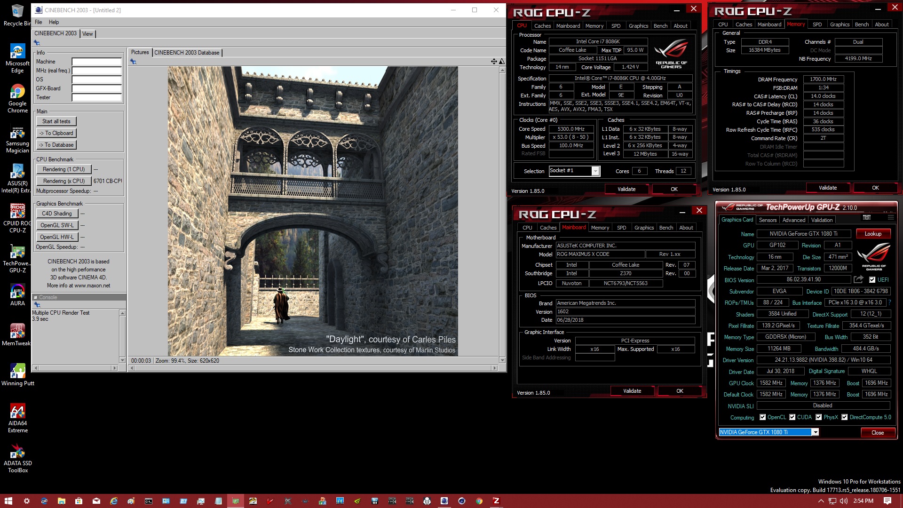Click the OpenGL HW-L button
Image resolution: width=903 pixels, height=508 pixels.
click(57, 237)
